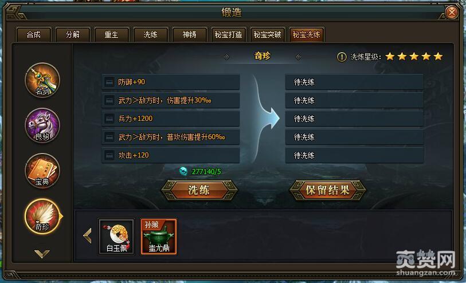Select the 良驹 horse category icon

tap(42, 125)
